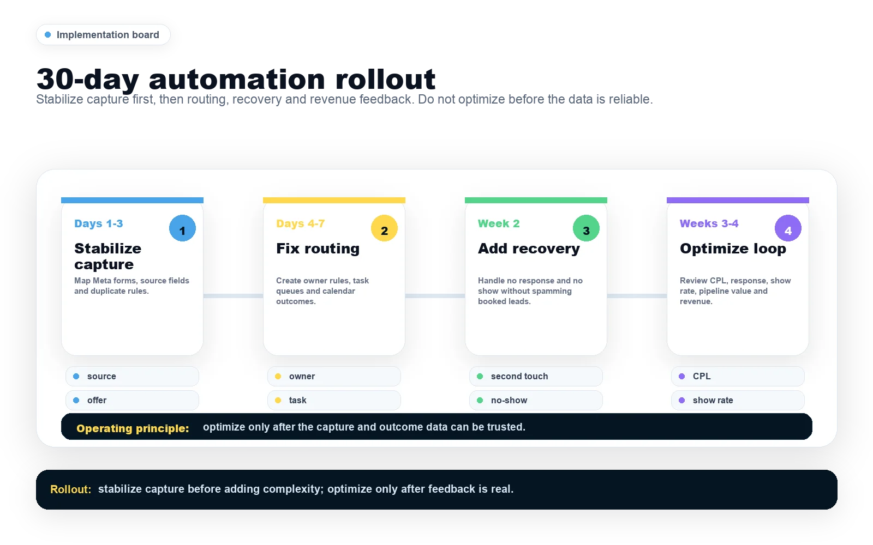The image size is (873, 545).
Task: Click the blue dot beside 'offer'
Action: [76, 401]
